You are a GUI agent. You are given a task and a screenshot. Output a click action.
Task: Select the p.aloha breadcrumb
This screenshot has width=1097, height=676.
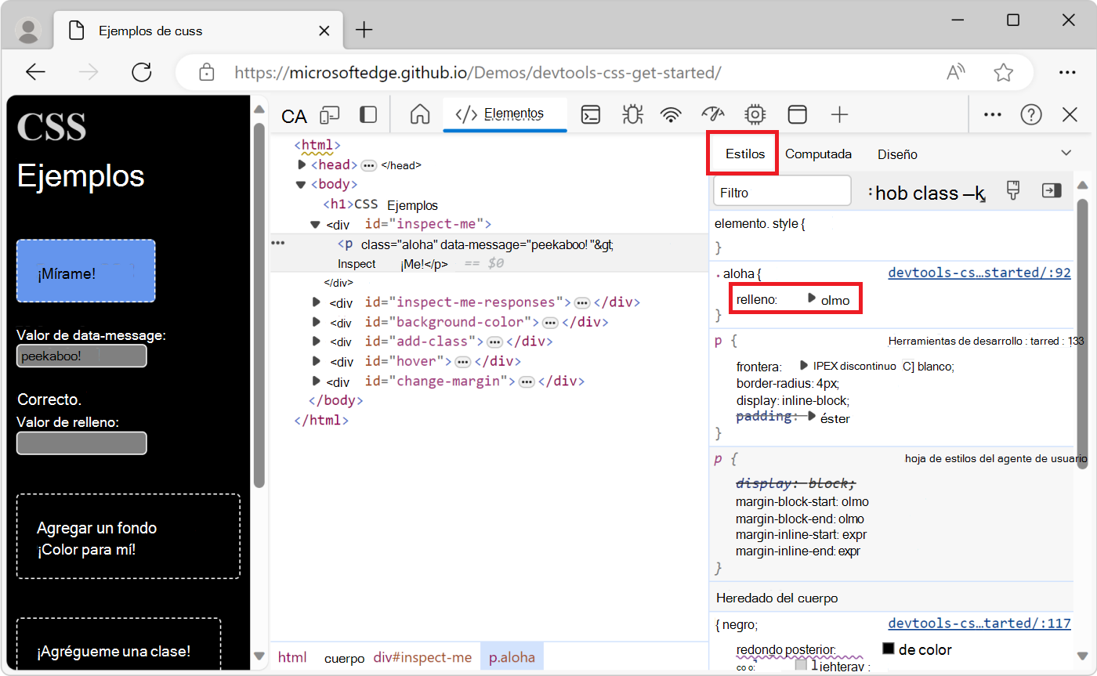[x=512, y=657]
